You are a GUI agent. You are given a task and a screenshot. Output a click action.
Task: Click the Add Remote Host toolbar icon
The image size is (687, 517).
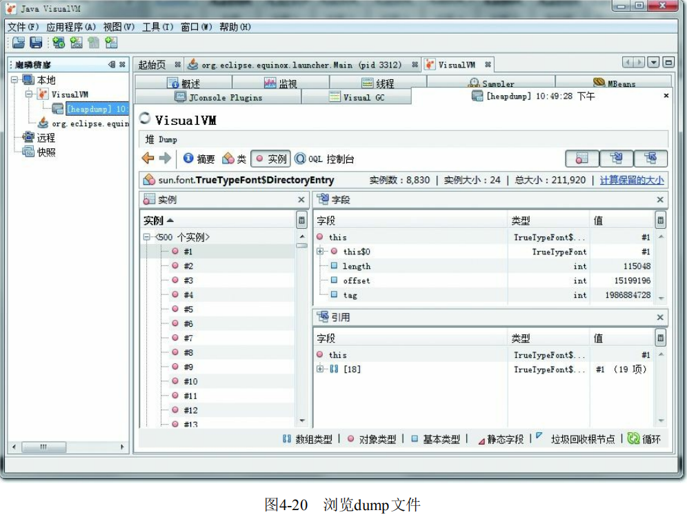click(x=58, y=43)
